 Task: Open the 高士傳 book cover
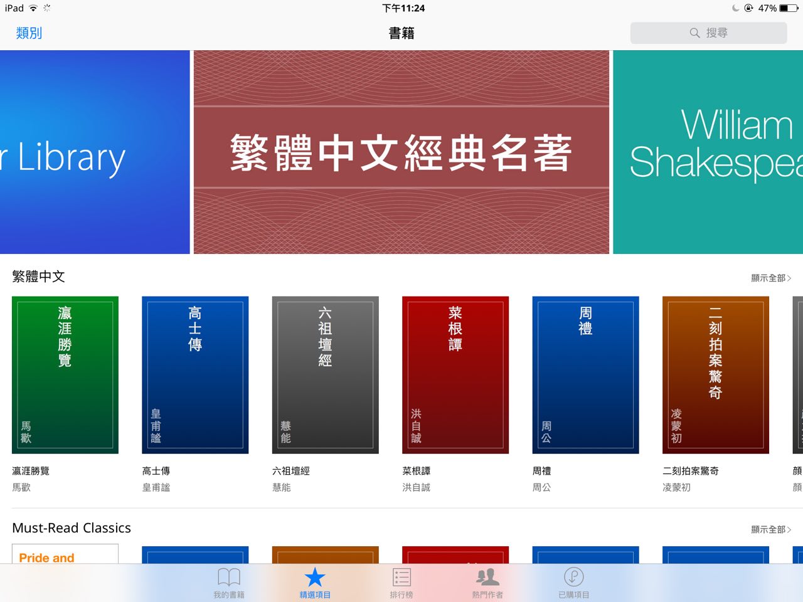click(x=195, y=375)
